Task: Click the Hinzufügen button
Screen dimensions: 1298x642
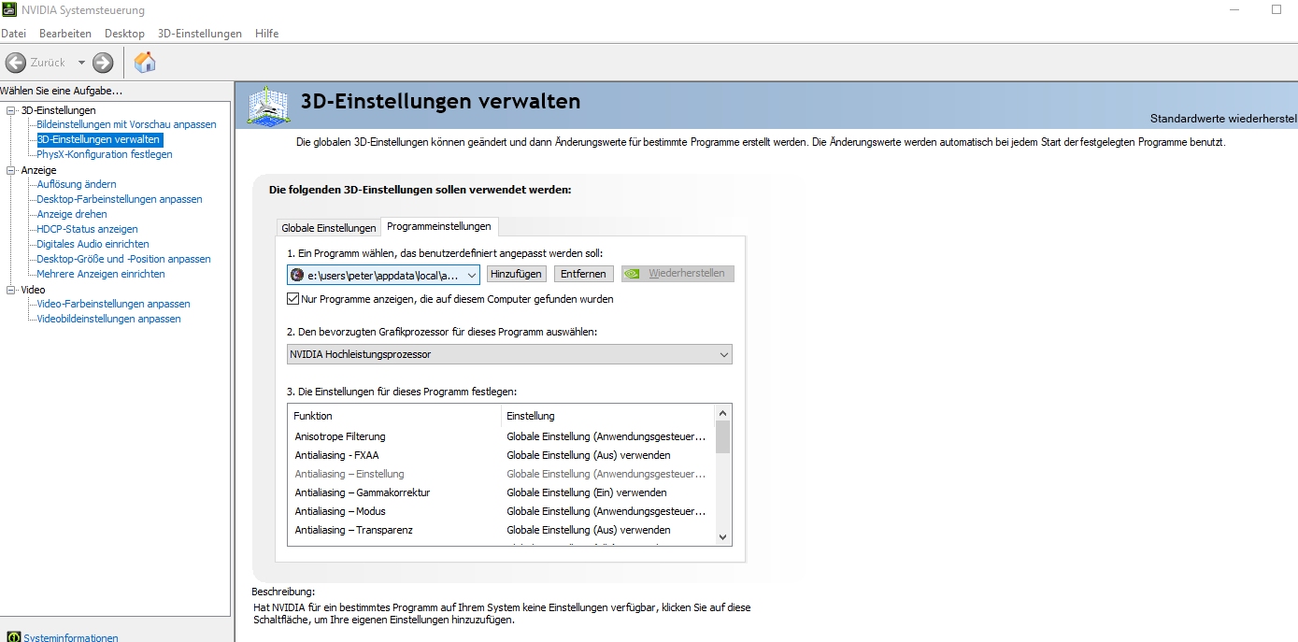Action: [x=516, y=274]
